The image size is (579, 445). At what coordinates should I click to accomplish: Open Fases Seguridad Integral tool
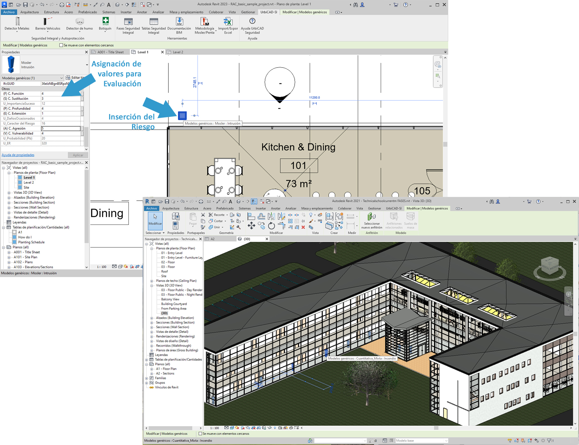click(x=128, y=21)
